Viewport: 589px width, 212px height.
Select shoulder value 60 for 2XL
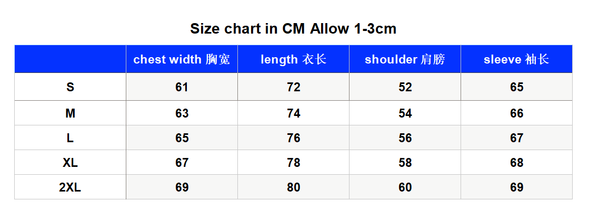pyautogui.click(x=405, y=187)
